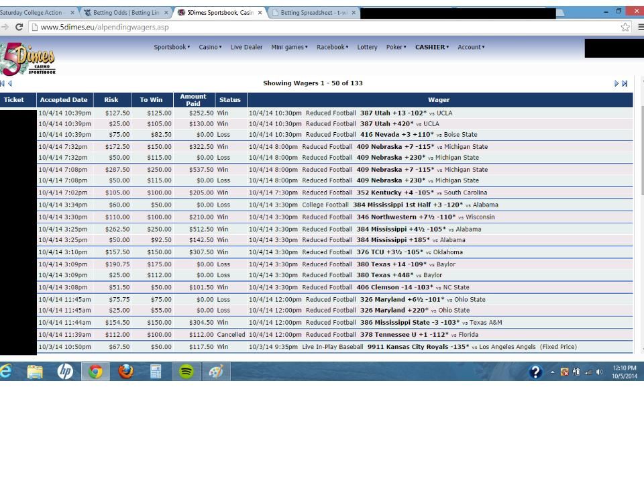644x483 pixels.
Task: Go forward with the browser arrow
Action: point(5,27)
